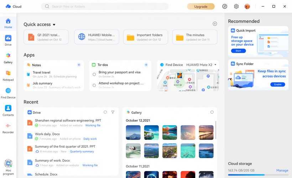The width and height of the screenshot is (292, 178).
Task: Check off 'Attend workshop on project' to-do
Action: point(94,85)
